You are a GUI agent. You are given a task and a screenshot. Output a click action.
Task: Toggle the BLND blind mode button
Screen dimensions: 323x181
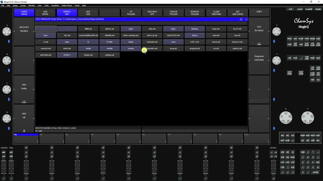[x=287, y=140]
